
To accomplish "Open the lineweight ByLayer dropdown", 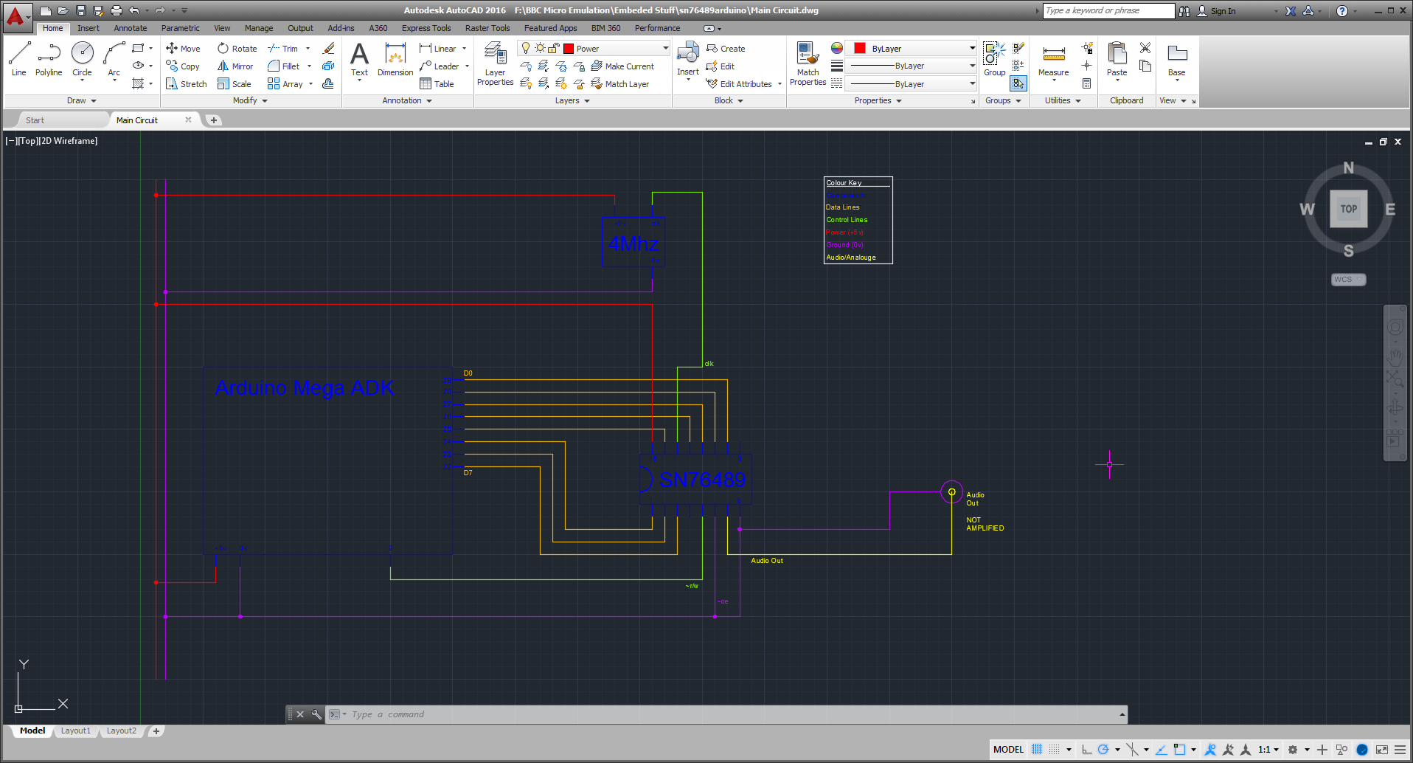I will click(x=972, y=66).
